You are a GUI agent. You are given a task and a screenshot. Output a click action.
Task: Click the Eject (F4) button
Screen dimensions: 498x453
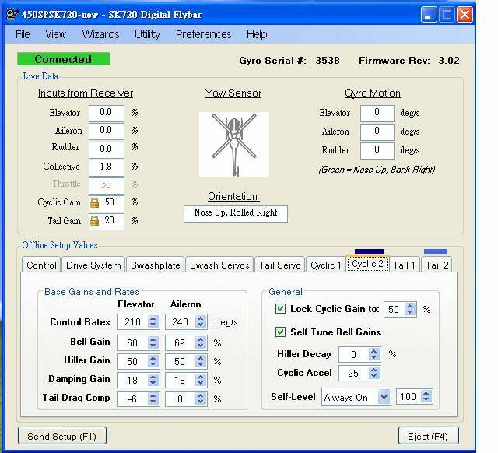pos(428,436)
